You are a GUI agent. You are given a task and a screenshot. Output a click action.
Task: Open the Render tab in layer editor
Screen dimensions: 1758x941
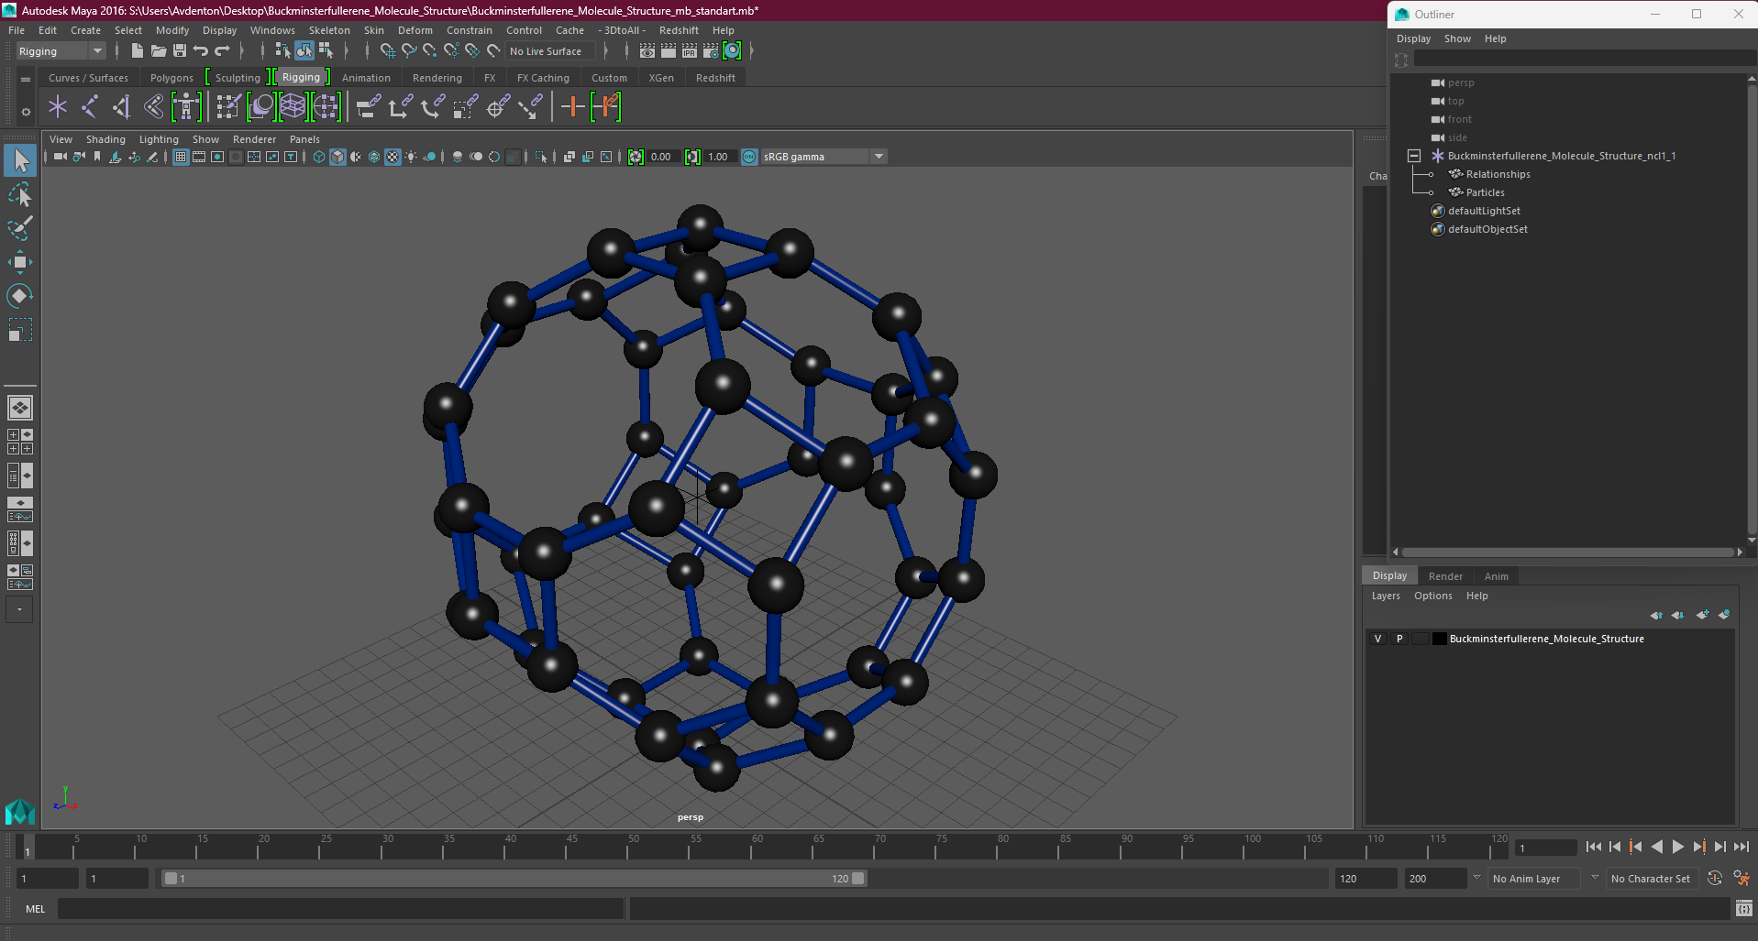click(x=1445, y=576)
